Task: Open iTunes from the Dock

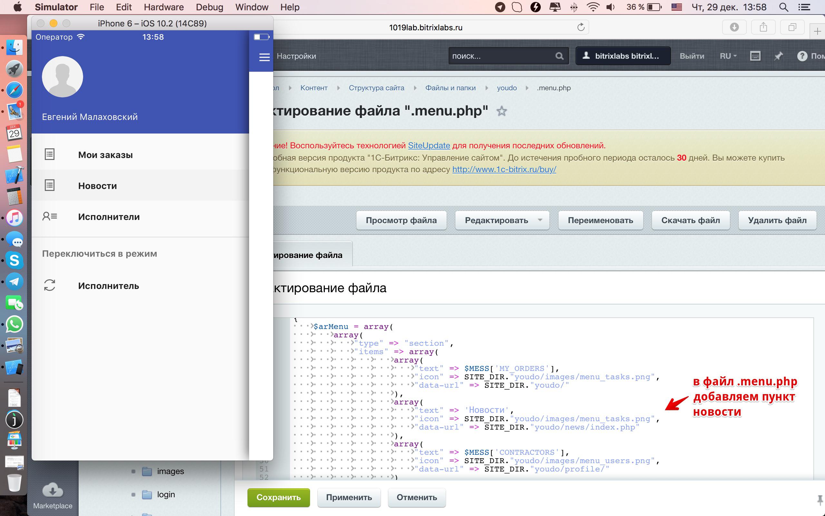Action: (x=14, y=218)
